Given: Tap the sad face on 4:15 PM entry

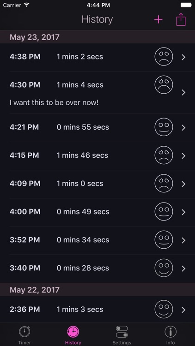Looking at the screenshot, I should coord(164,155).
